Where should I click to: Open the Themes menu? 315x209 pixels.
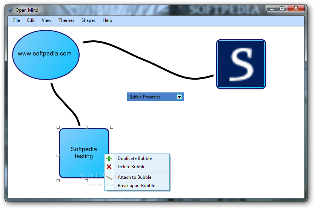[66, 20]
